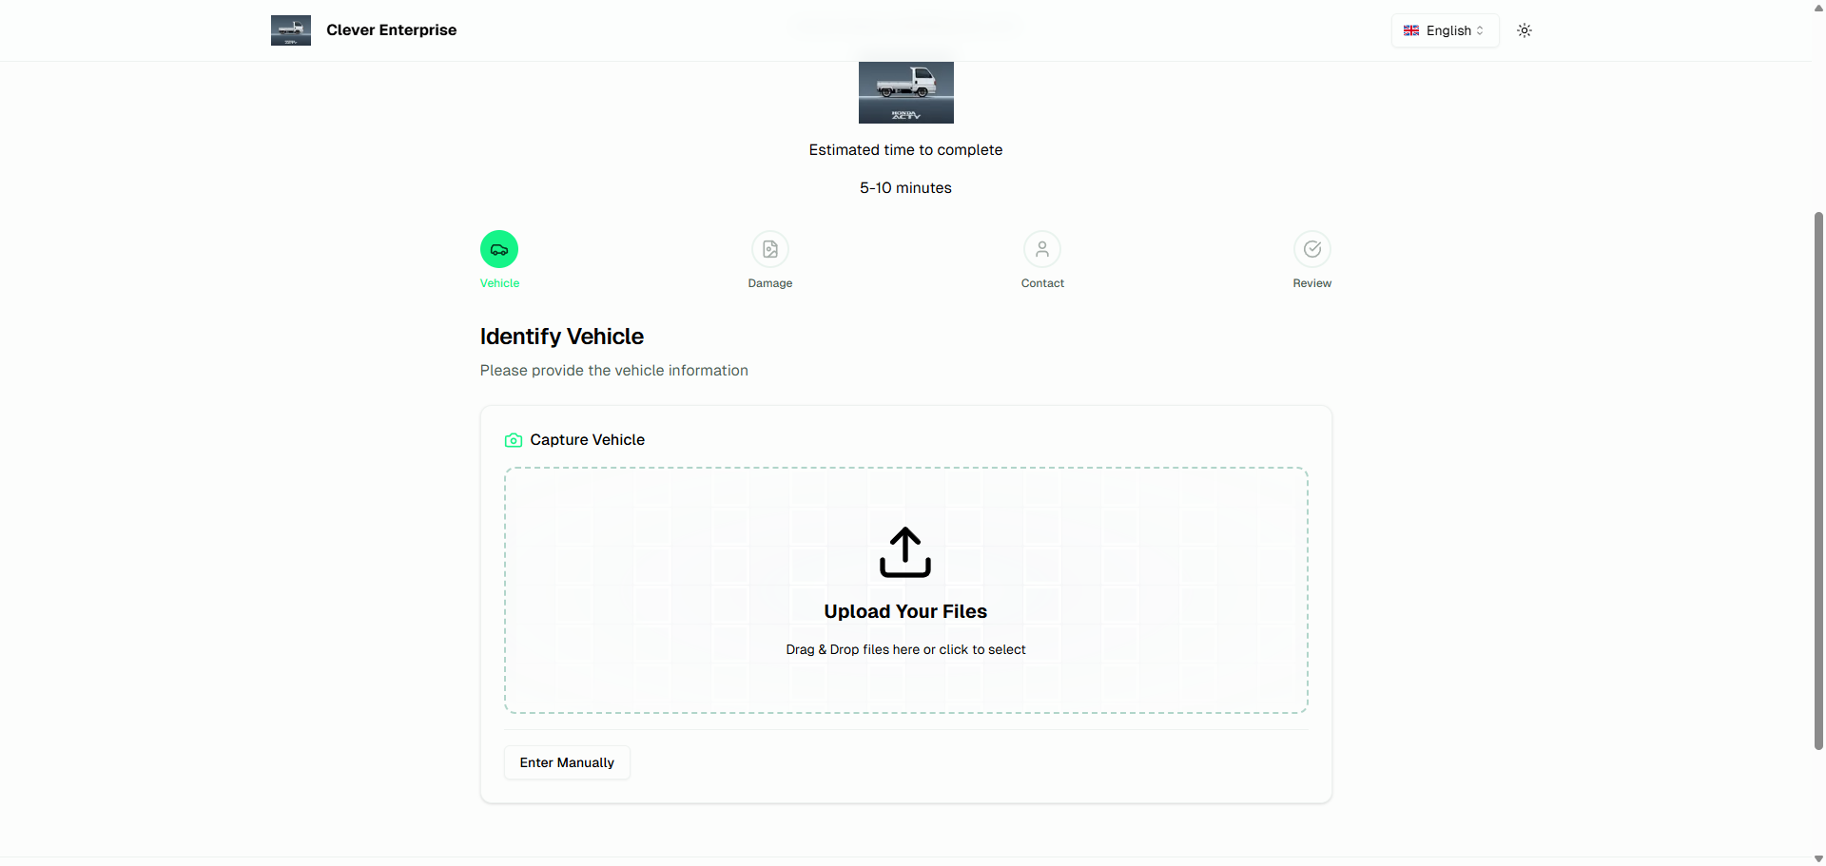1826x866 pixels.
Task: Click the Upload Your Files drop zone
Action: [904, 589]
